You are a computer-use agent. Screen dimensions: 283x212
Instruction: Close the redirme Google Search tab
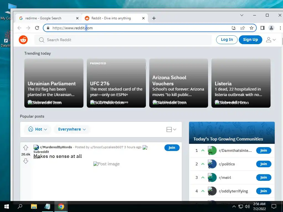(77, 18)
